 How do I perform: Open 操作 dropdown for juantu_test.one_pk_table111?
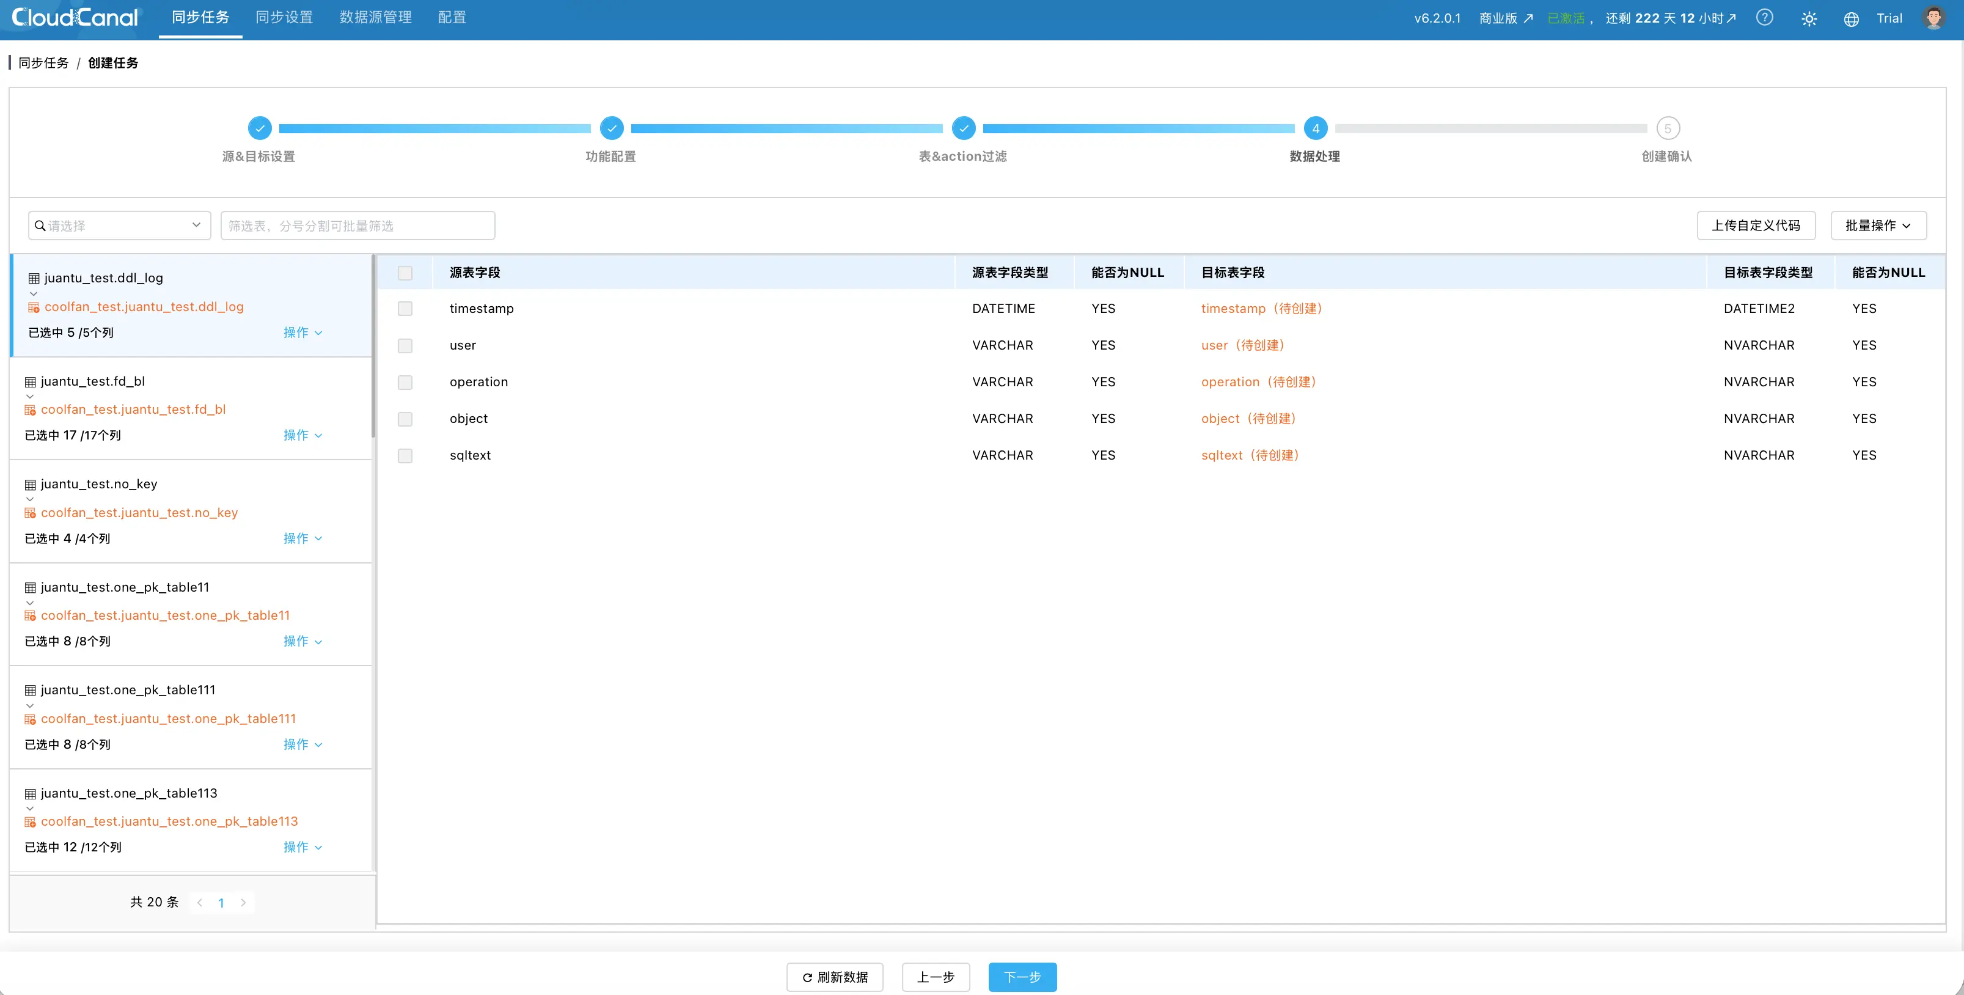302,744
